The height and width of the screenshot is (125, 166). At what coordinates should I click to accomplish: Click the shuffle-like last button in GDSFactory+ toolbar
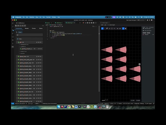tap(25, 26)
